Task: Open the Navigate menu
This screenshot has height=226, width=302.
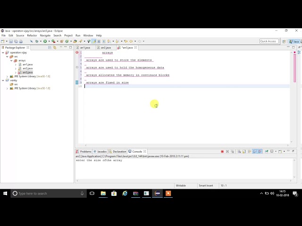Action: tap(45, 36)
